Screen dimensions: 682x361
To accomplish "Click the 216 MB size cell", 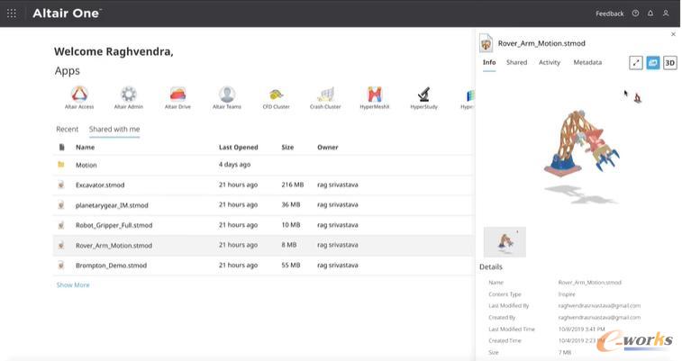I will coord(292,185).
